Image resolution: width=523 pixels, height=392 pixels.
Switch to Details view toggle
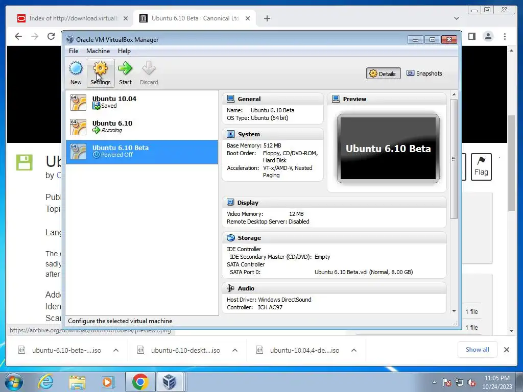[x=383, y=73]
